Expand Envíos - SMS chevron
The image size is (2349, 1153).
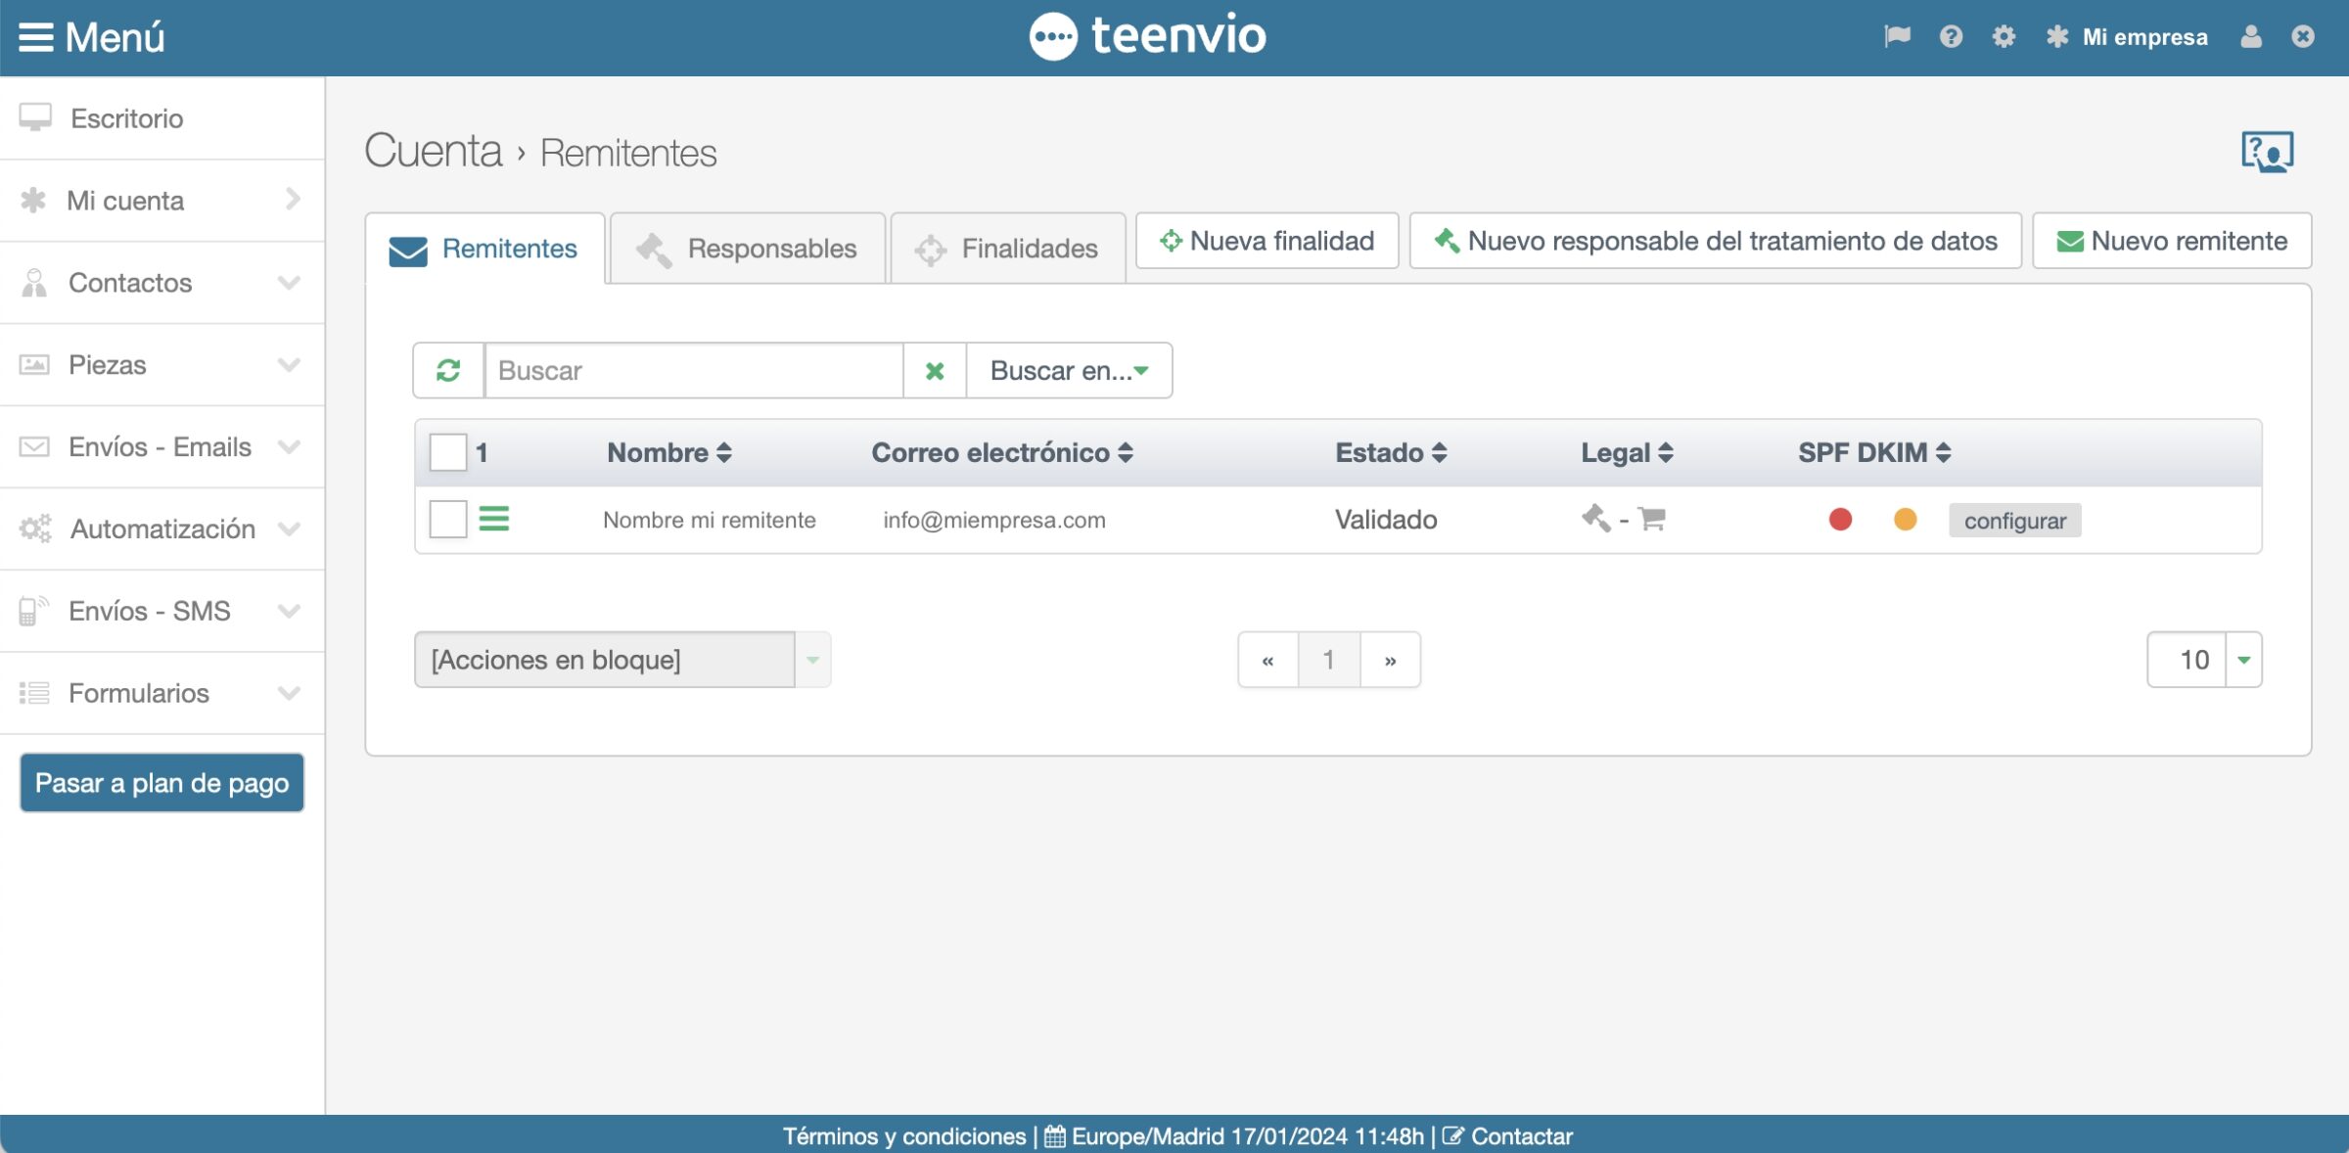(289, 612)
